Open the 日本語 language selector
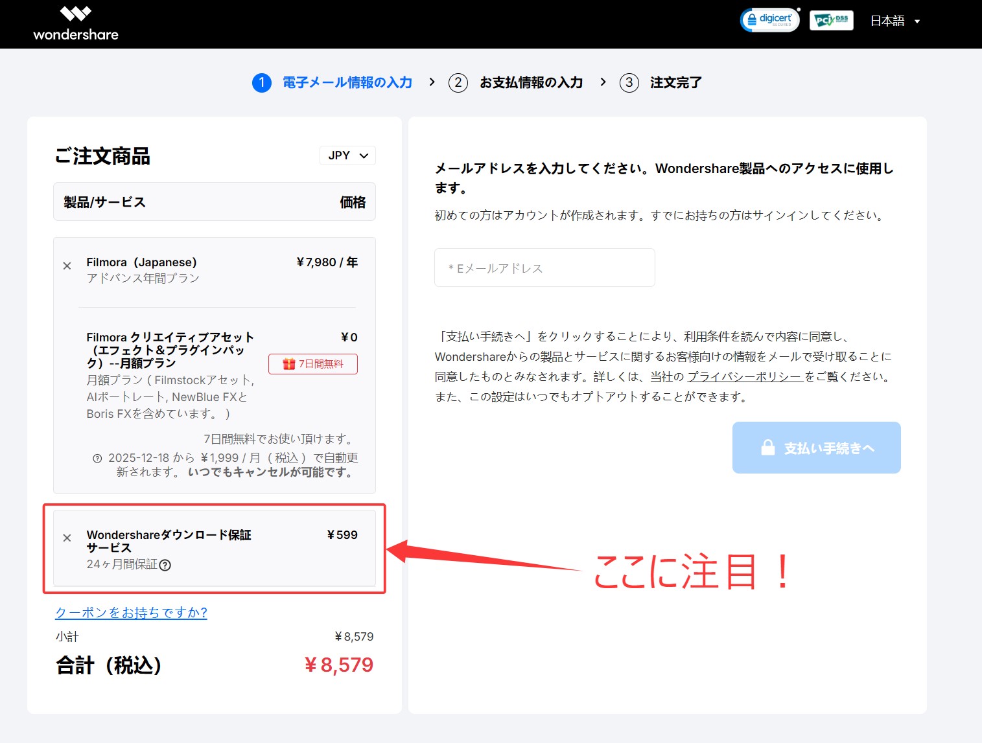The width and height of the screenshot is (982, 743). (887, 21)
